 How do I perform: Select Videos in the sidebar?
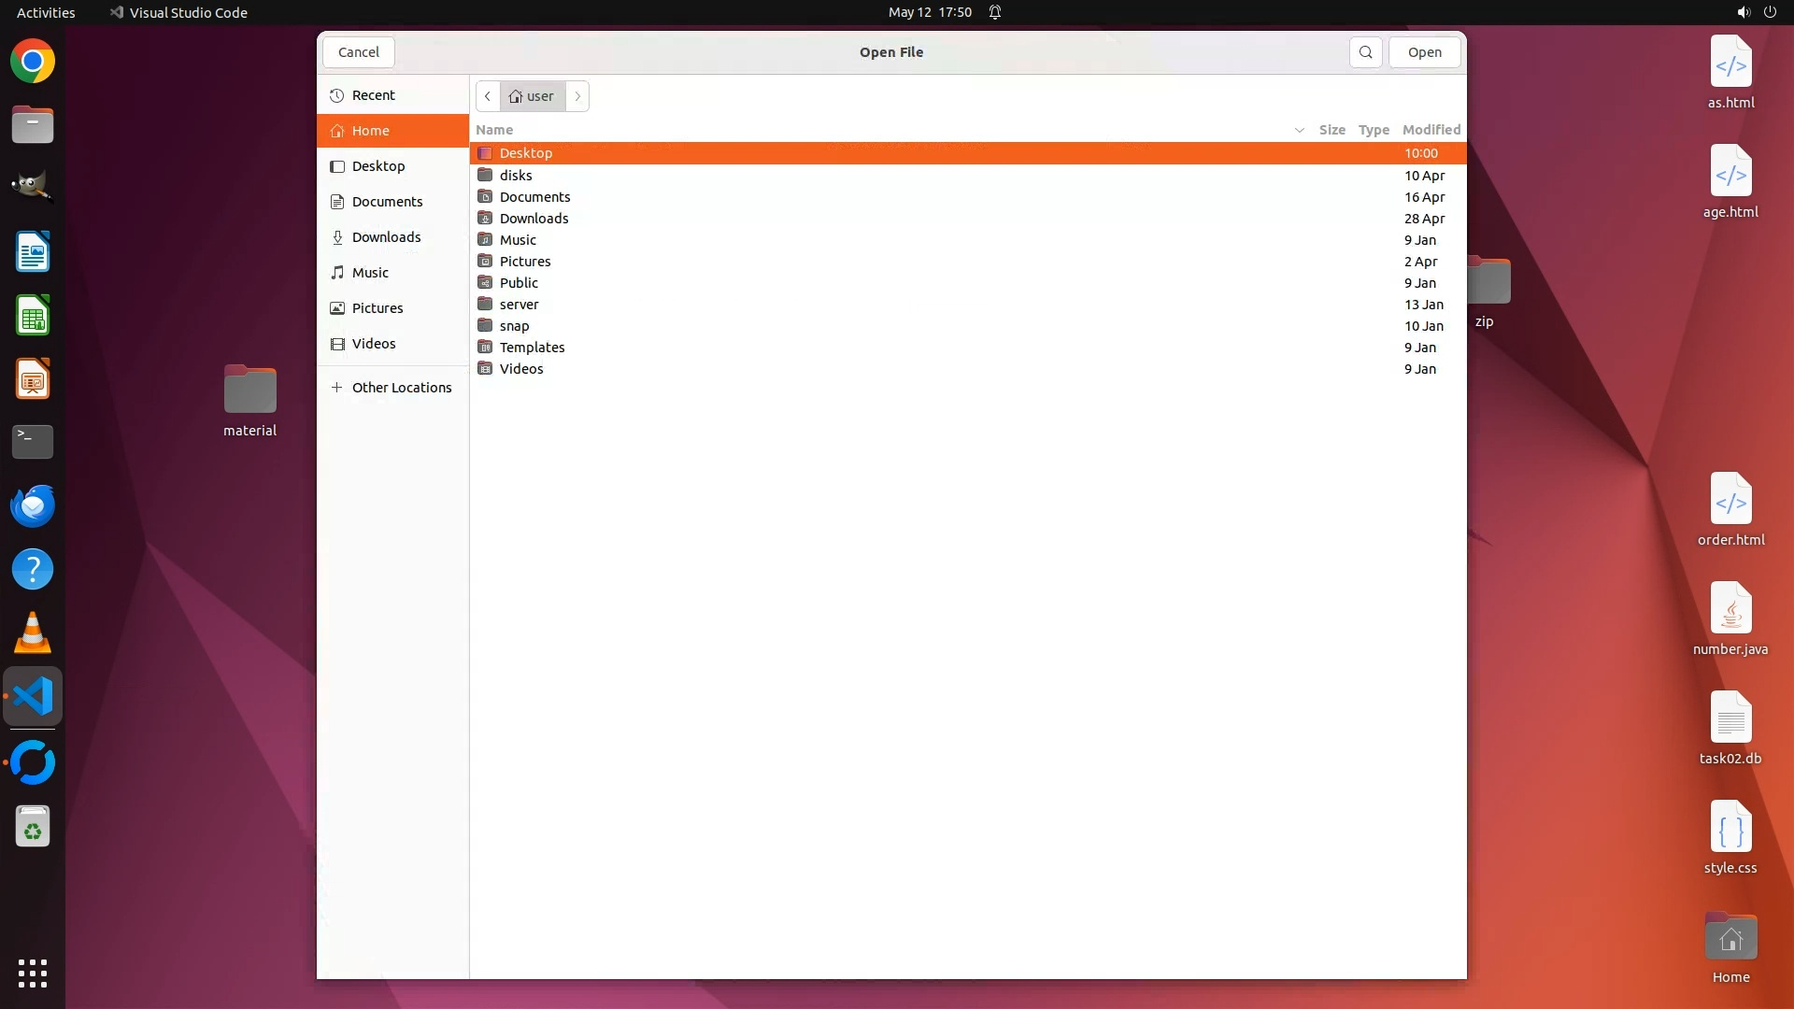tap(374, 344)
